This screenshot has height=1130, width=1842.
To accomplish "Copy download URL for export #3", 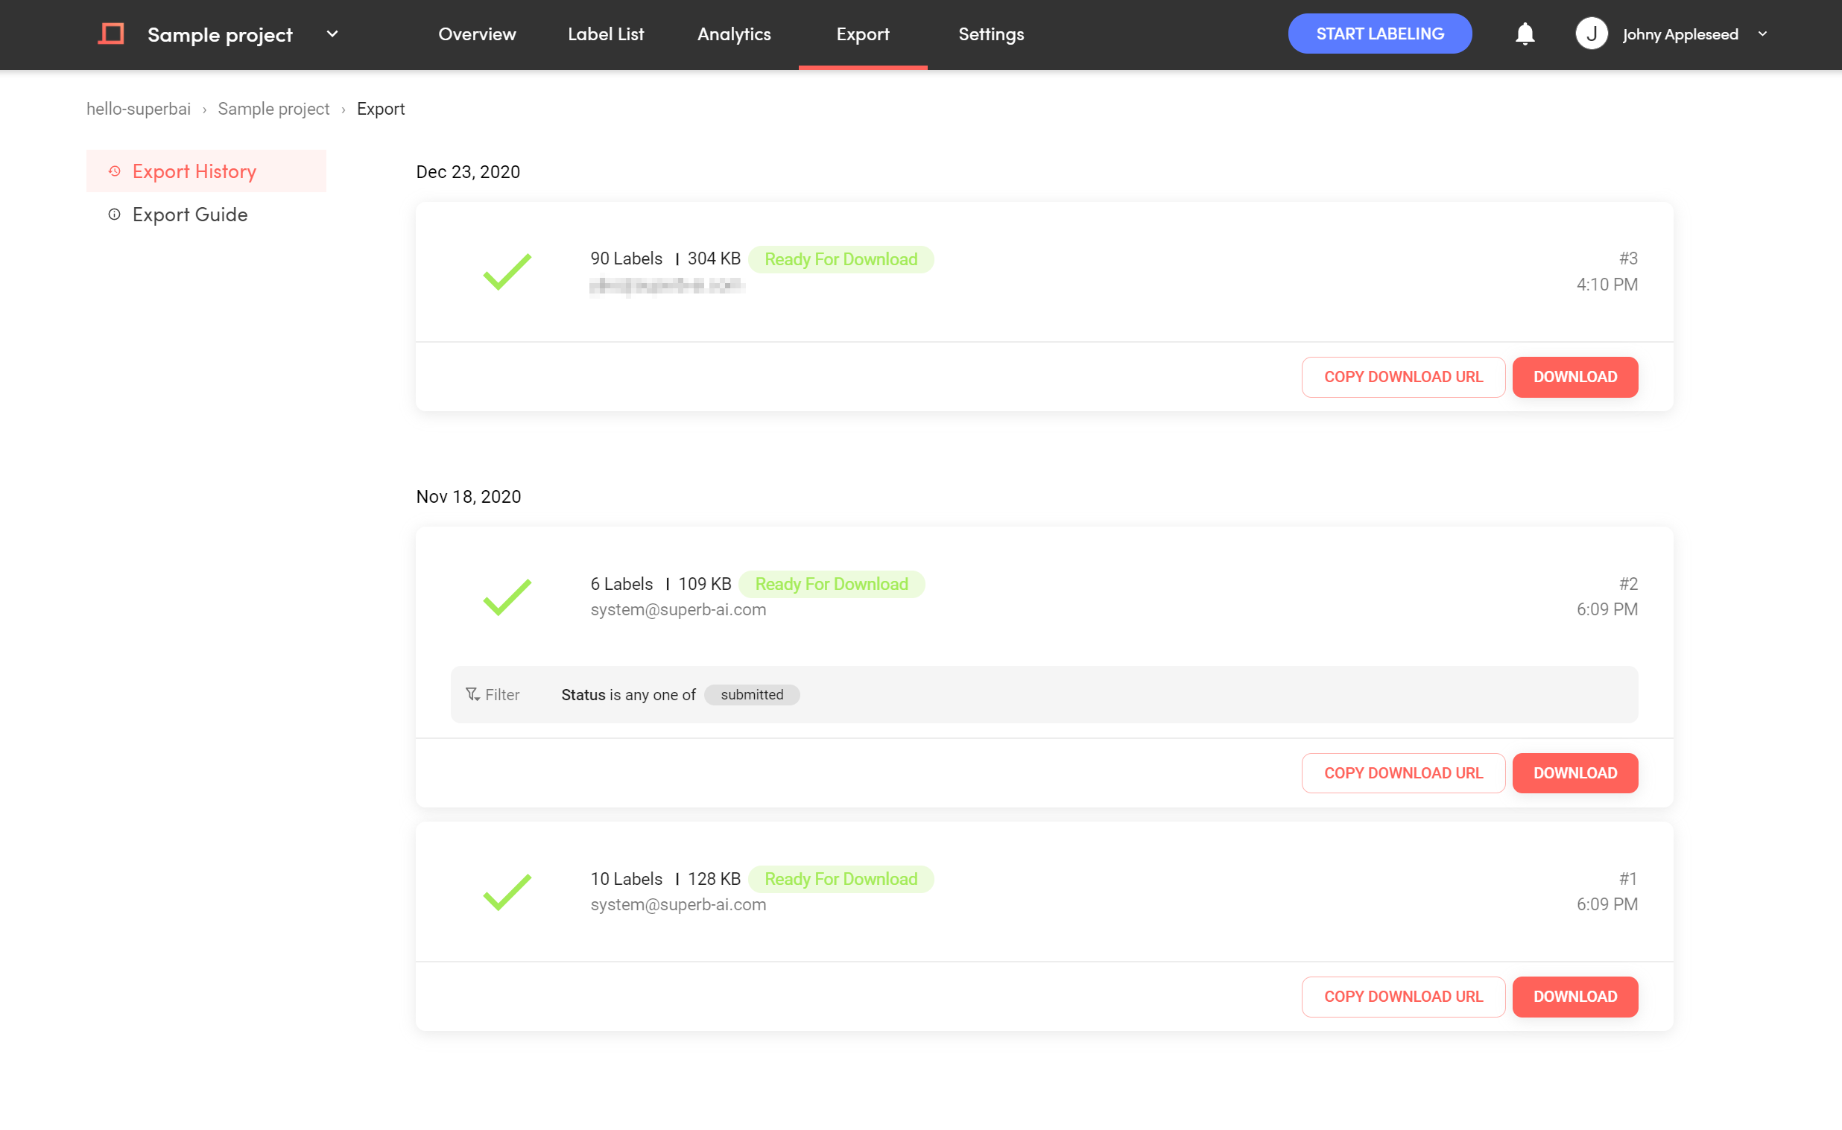I will point(1403,377).
